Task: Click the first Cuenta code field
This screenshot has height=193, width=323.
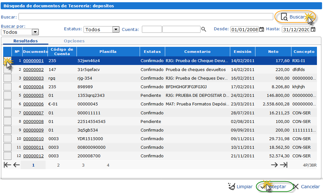Action: click(x=152, y=29)
